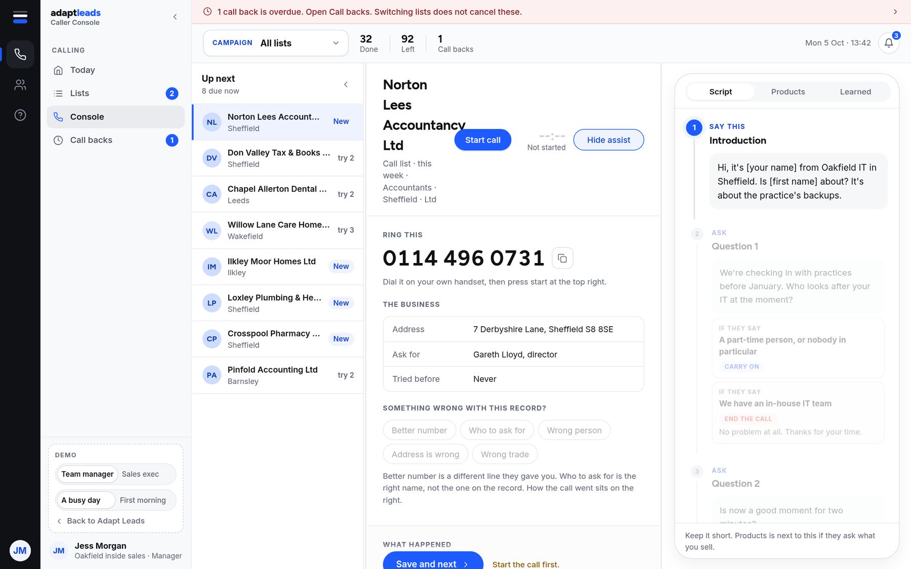Viewport: 911px width, 569px height.
Task: Collapse the sidebar with the chevron by the adaptleads logo
Action: click(x=175, y=17)
